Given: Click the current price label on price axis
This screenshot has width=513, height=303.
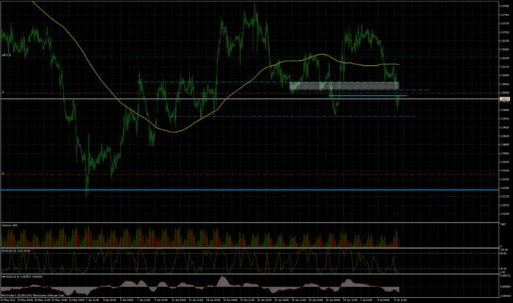Looking at the screenshot, I should click(x=504, y=100).
